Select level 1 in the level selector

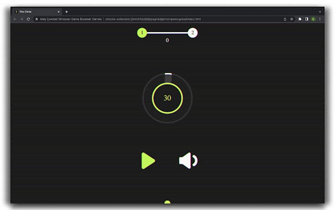142,33
